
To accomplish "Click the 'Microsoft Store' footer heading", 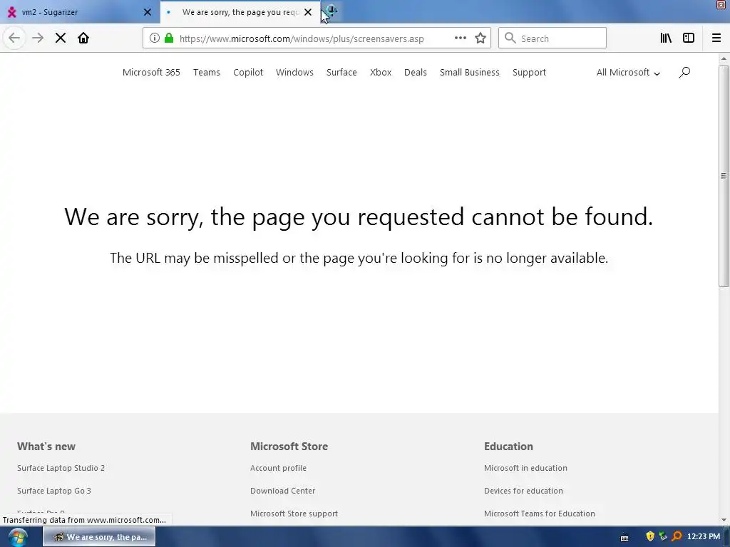I will tap(289, 447).
